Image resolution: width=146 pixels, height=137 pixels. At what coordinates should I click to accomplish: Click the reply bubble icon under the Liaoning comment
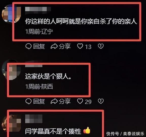[x=28, y=46]
